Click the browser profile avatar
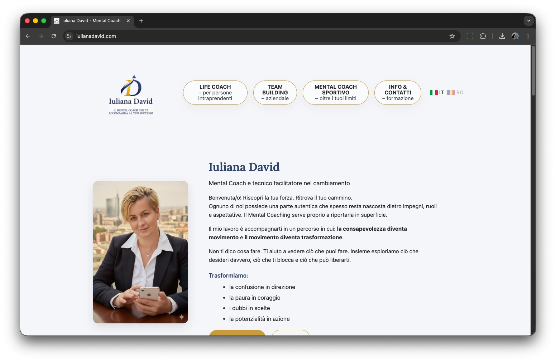Screen dimensions: 556x362 [515, 36]
